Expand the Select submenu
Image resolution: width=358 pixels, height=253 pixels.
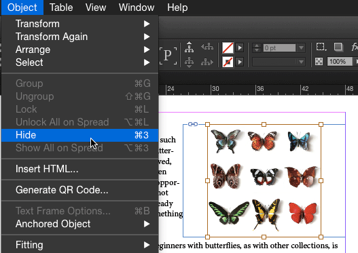pos(80,62)
